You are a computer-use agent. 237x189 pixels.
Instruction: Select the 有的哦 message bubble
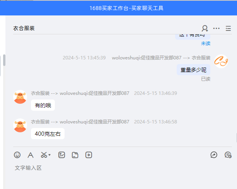[43, 105]
